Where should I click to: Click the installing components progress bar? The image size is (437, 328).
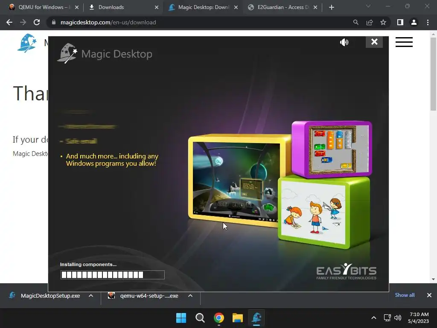113,275
